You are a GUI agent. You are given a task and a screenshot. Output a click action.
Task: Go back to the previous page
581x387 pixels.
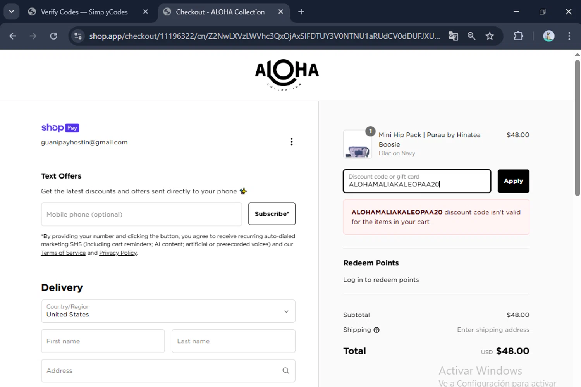(13, 36)
